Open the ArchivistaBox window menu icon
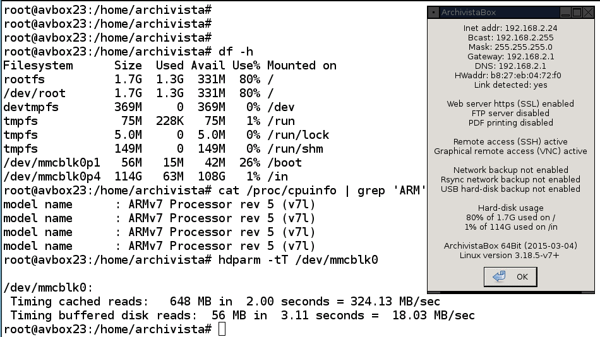This screenshot has width=600, height=337. [x=433, y=12]
